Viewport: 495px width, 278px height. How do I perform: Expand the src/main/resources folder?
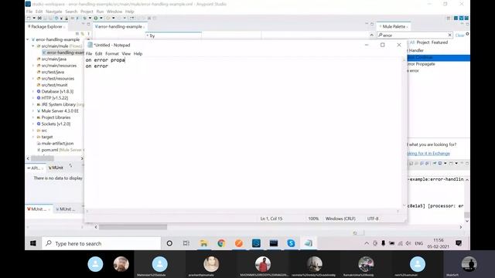coord(33,66)
